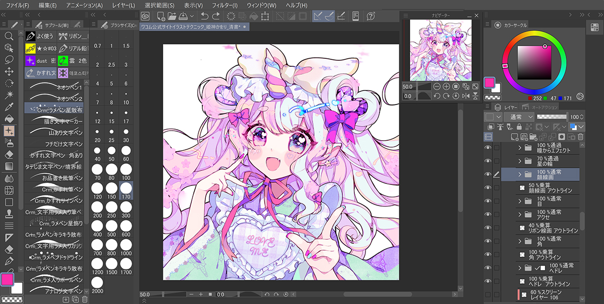604x304 pixels.
Task: Expand the 顔線画 layer folder
Action: pyautogui.click(x=519, y=174)
